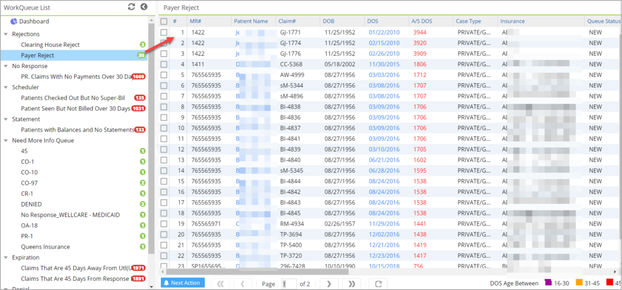622x290 pixels.
Task: Collapse the Need More Info Queue group
Action: pyautogui.click(x=6, y=140)
